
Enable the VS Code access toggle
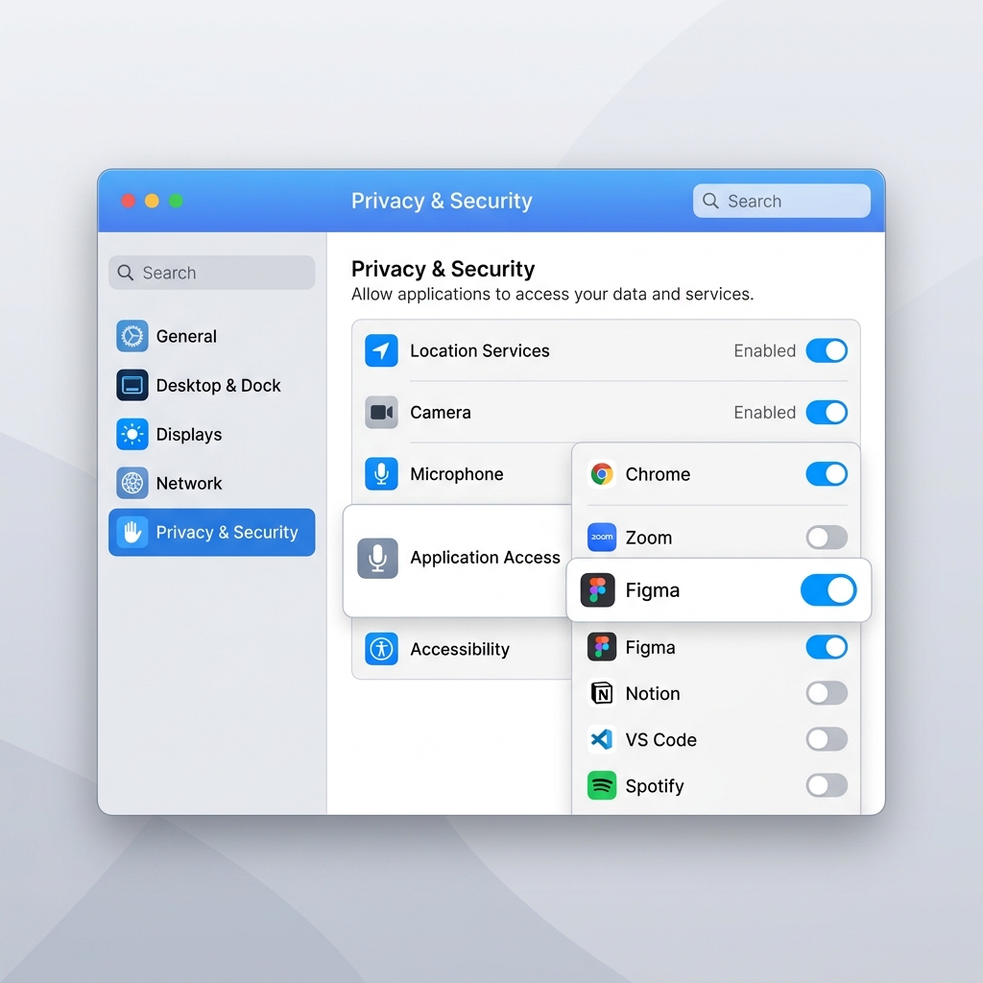coord(827,739)
